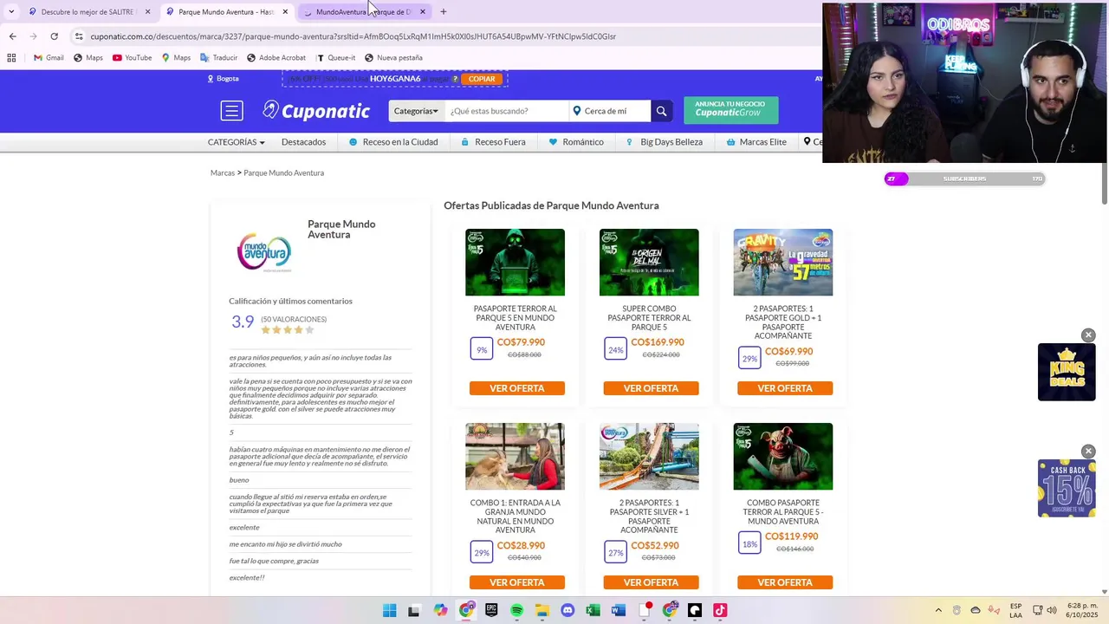Screen dimensions: 1109x624
Task: Open the green hacker Pasaporte Terror thumbnail
Action: tap(515, 263)
